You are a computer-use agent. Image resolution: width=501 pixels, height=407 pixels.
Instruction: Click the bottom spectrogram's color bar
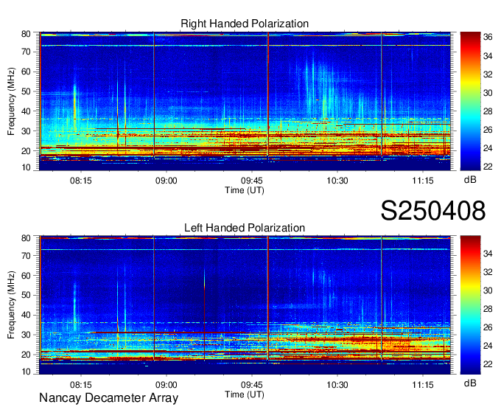pyautogui.click(x=470, y=305)
